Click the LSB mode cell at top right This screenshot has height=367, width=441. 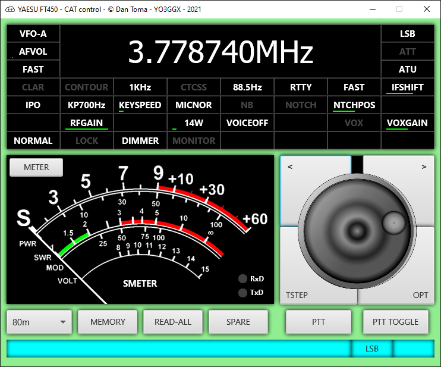408,34
